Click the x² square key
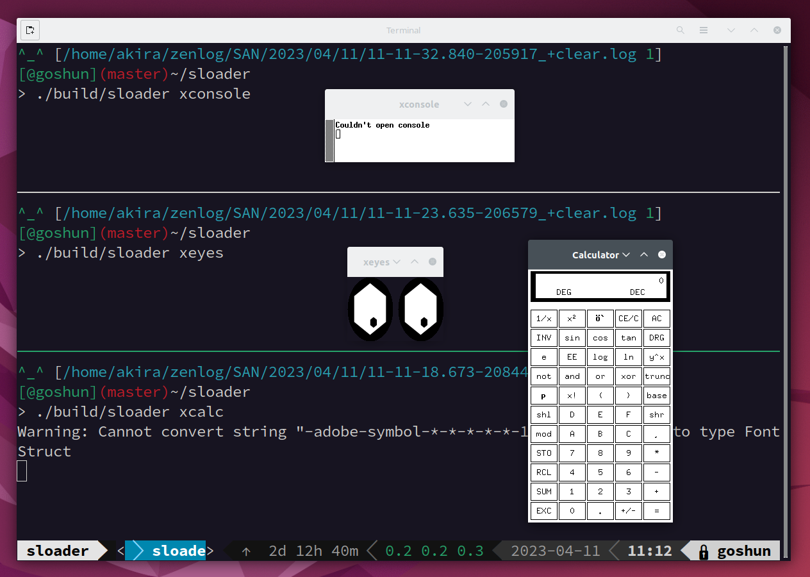Viewport: 810px width, 577px height. tap(572, 319)
